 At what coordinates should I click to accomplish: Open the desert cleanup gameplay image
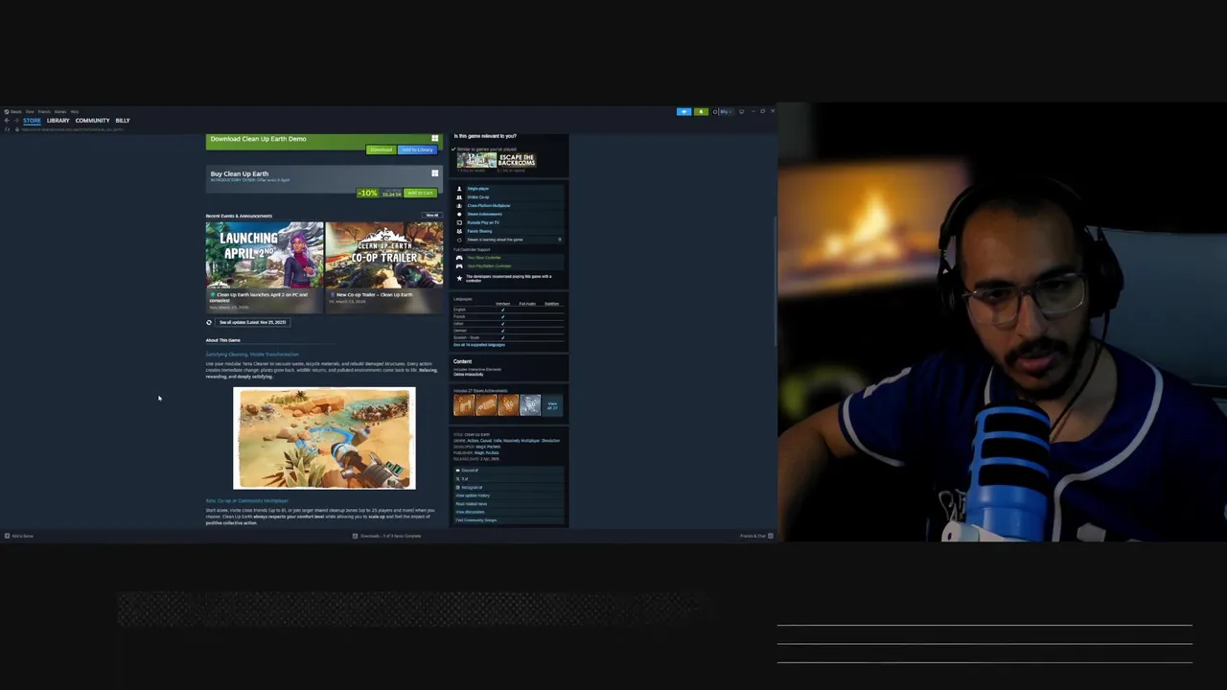tap(324, 439)
